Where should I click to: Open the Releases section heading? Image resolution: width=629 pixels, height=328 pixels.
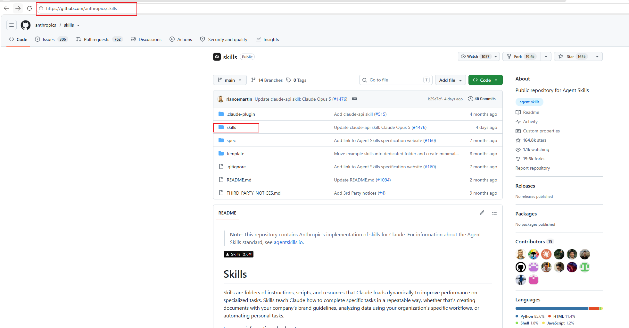525,186
